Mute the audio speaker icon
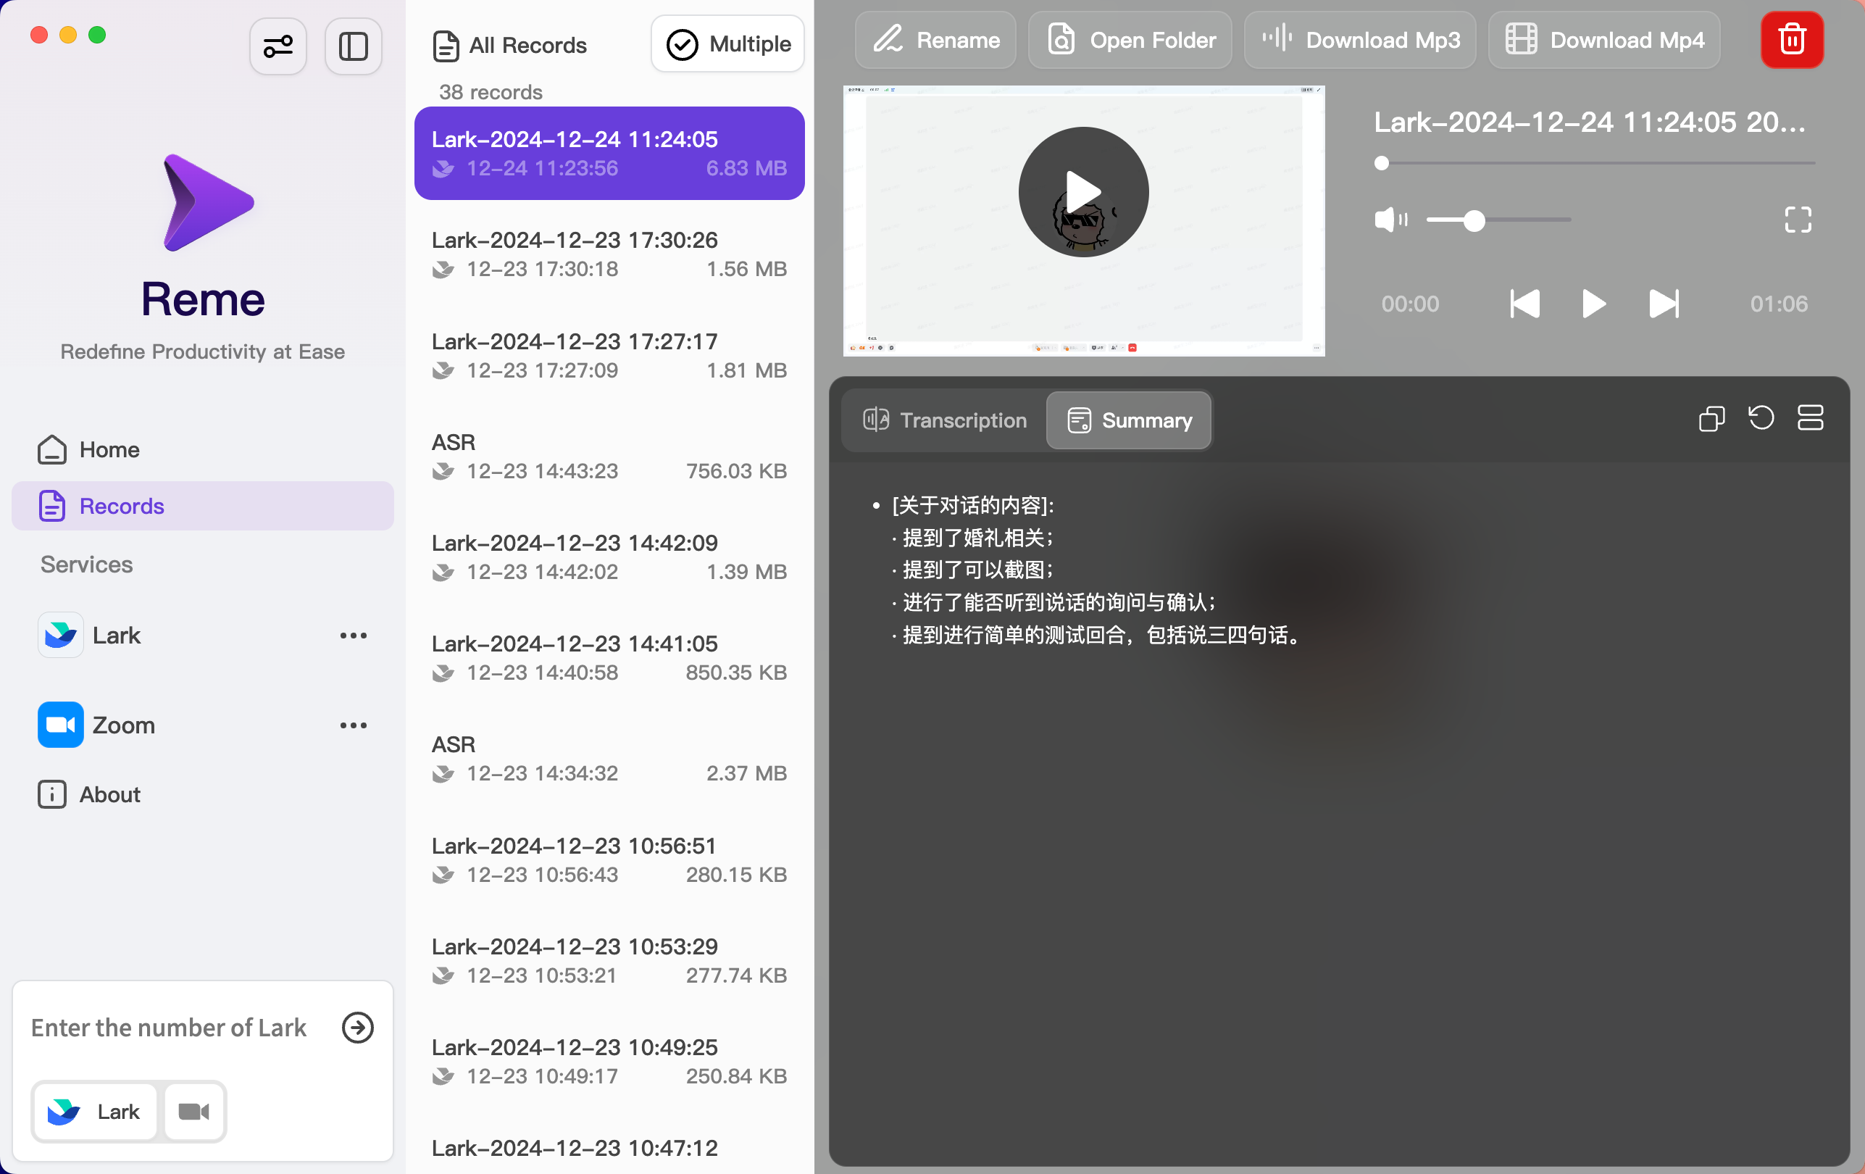 pos(1390,220)
